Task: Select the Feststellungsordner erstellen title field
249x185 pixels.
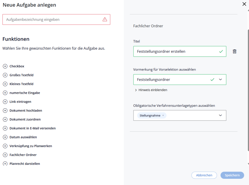Action: click(x=174, y=51)
